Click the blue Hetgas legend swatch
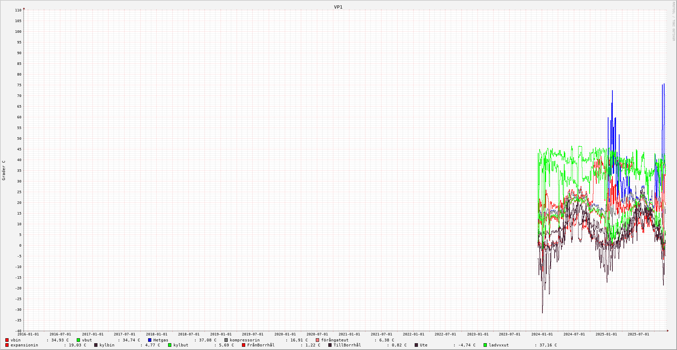The width and height of the screenshot is (677, 350). (150, 340)
